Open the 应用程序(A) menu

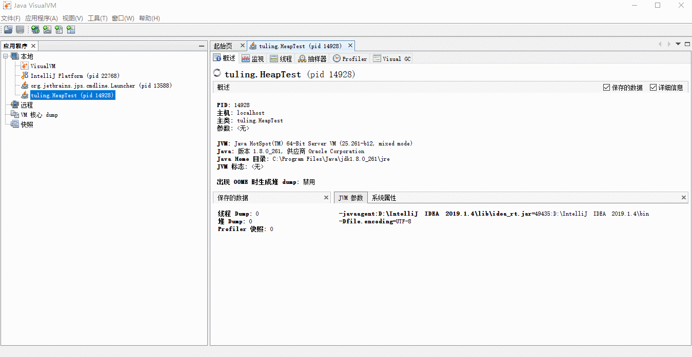[42, 18]
